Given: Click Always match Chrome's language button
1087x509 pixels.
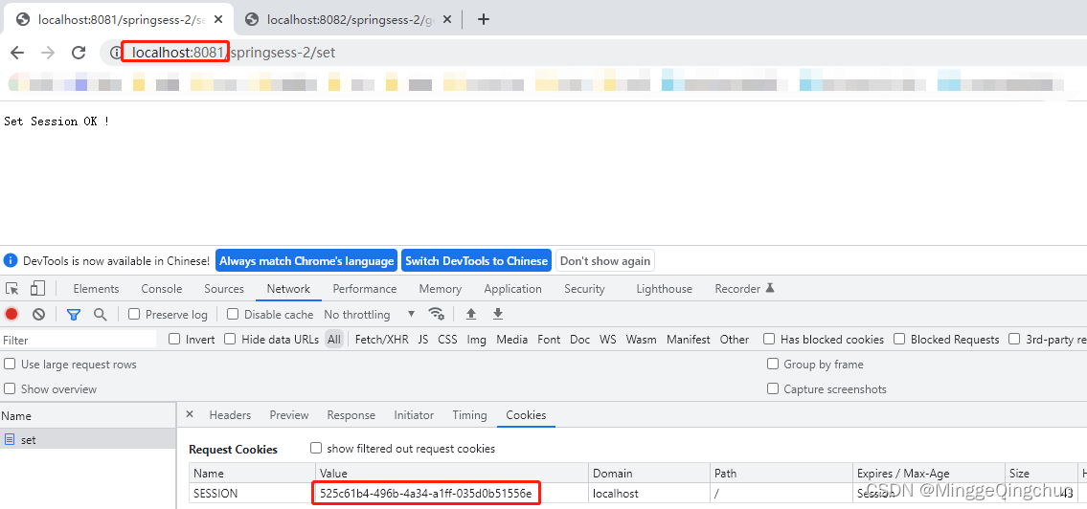Looking at the screenshot, I should [x=306, y=261].
